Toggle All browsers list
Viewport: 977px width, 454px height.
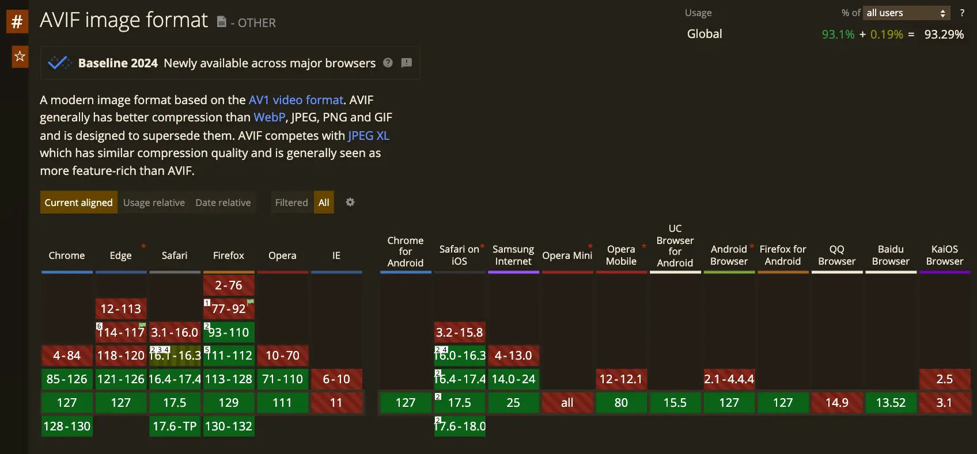click(x=324, y=203)
